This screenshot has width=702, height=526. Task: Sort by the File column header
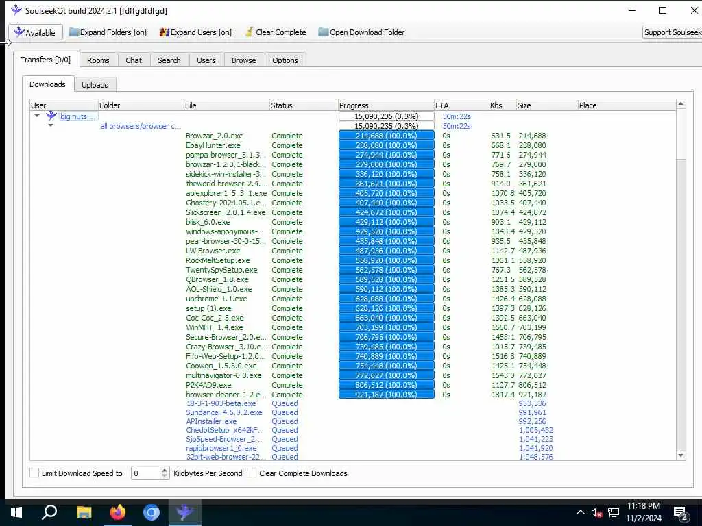[226, 105]
